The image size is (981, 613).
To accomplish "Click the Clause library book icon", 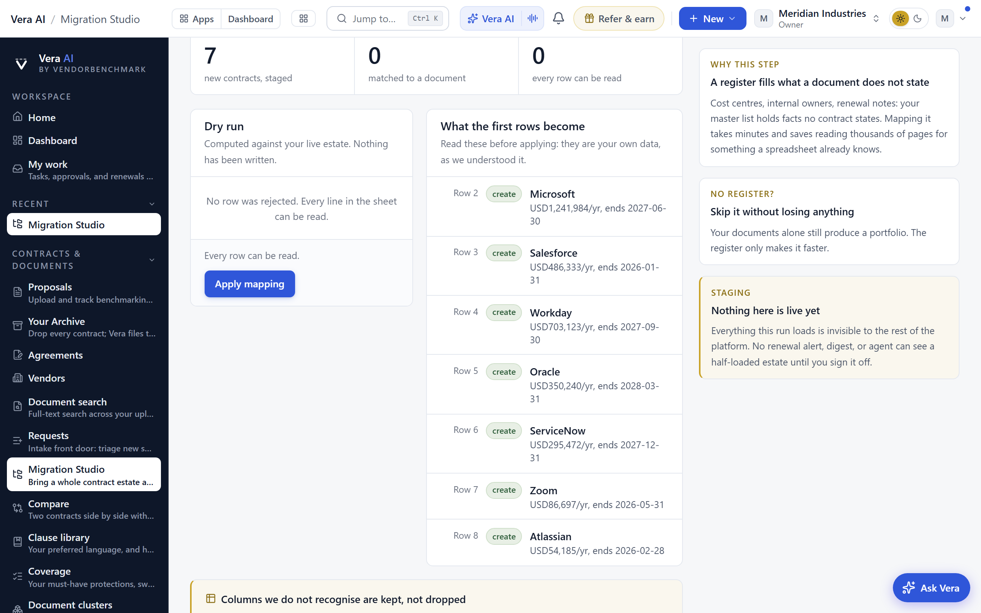I will click(17, 543).
